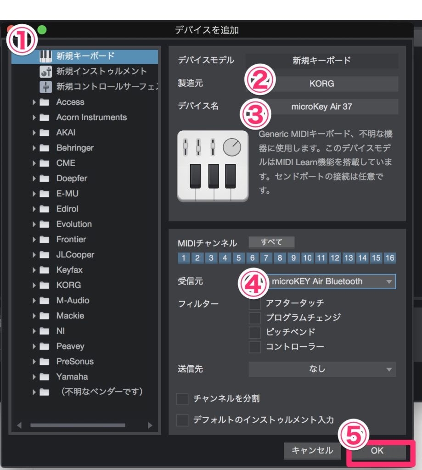Click the green maximize window button
Screen dimensions: 422x470
point(42,30)
